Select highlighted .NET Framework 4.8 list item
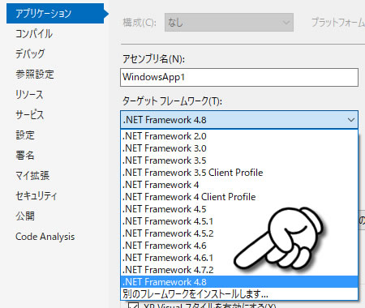365x308 pixels. point(239,282)
